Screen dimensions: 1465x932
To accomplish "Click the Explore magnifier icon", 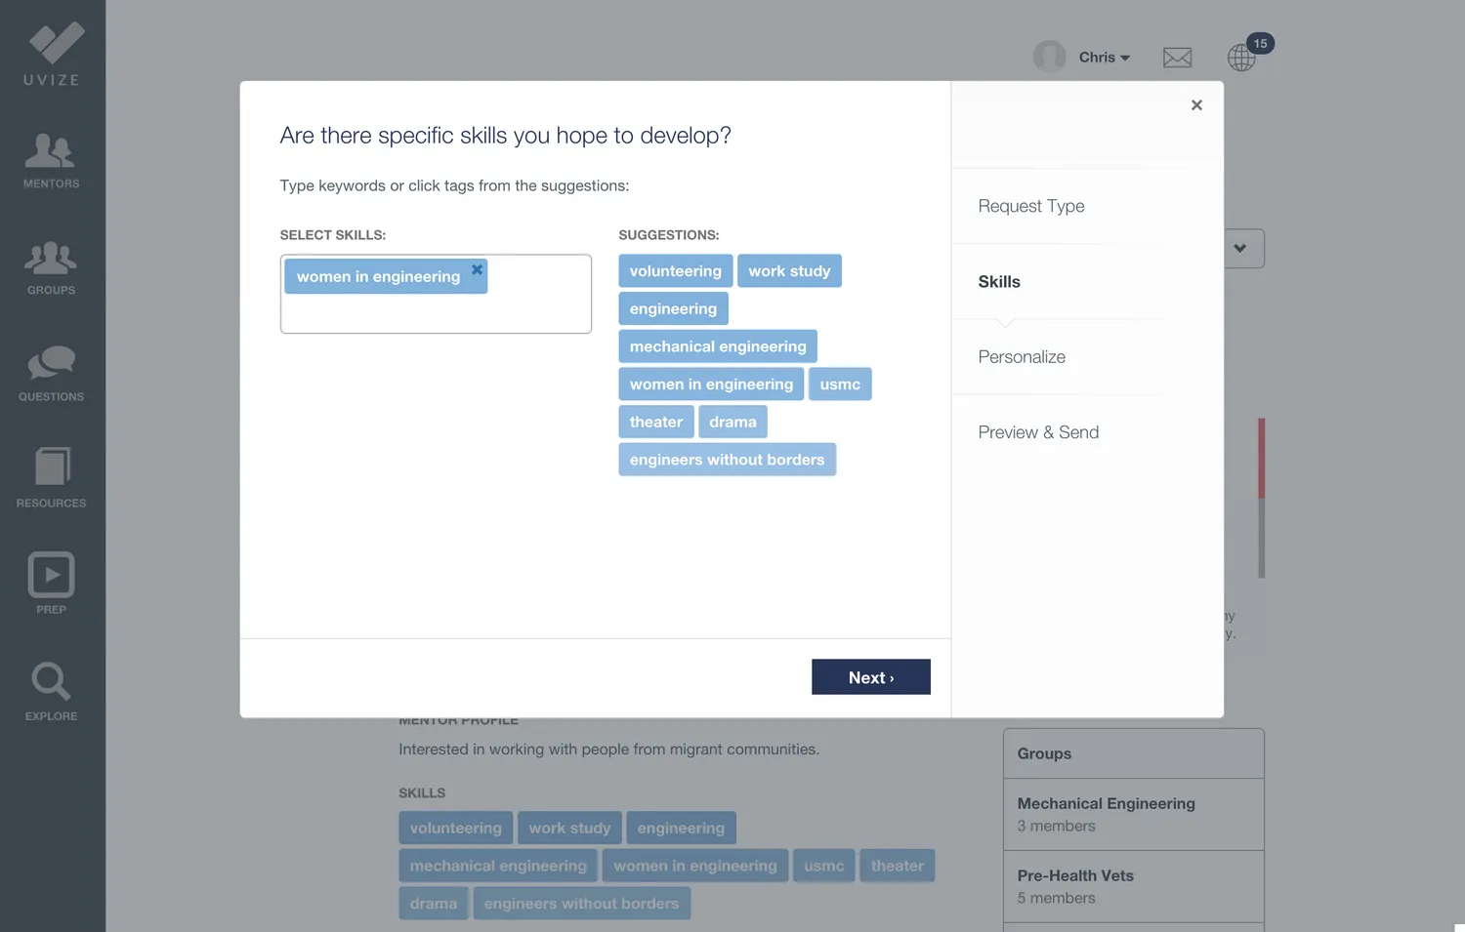I will (51, 690).
